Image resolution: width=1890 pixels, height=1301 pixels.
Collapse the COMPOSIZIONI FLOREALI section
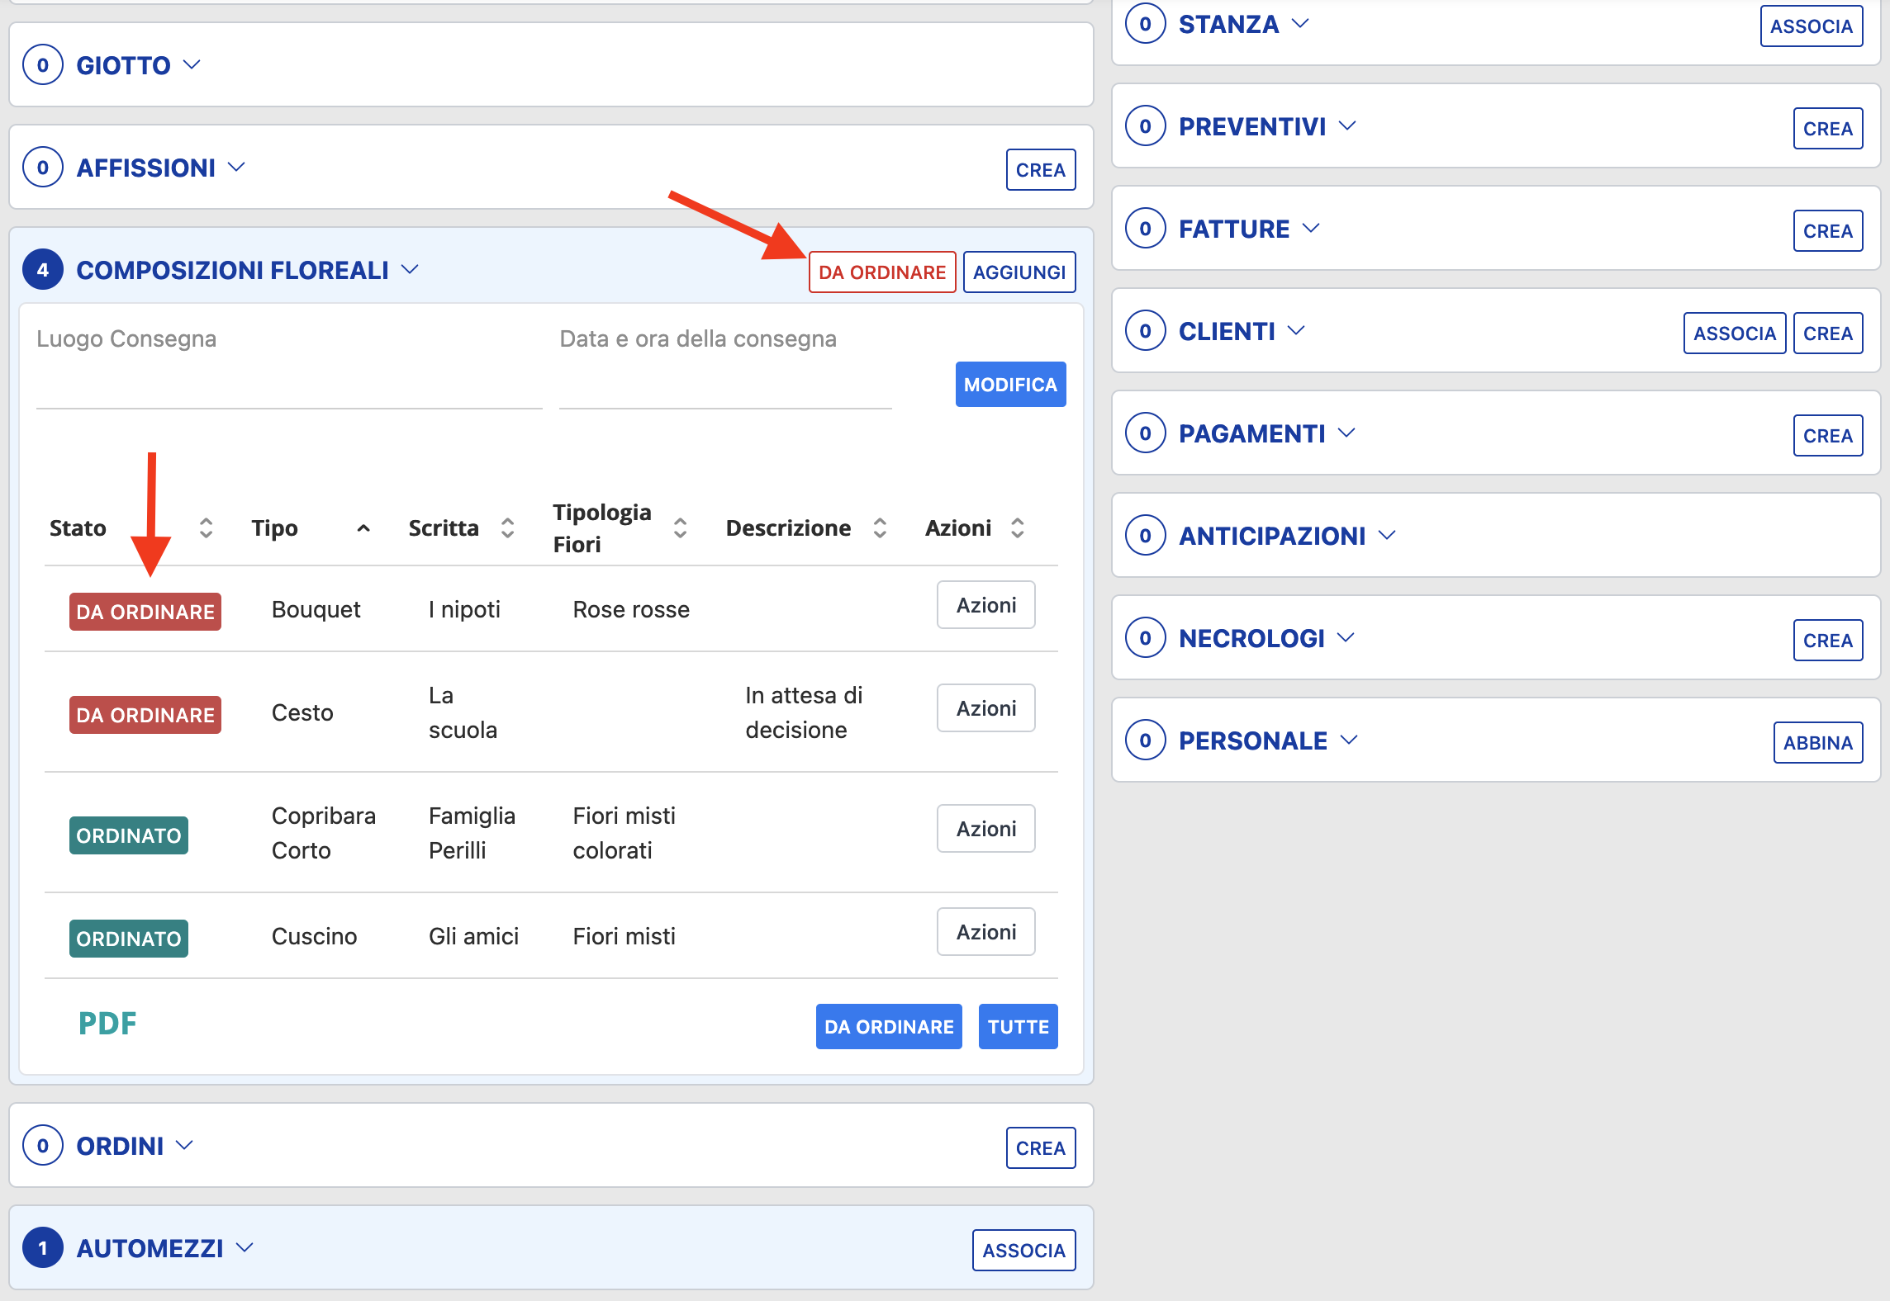click(x=410, y=270)
